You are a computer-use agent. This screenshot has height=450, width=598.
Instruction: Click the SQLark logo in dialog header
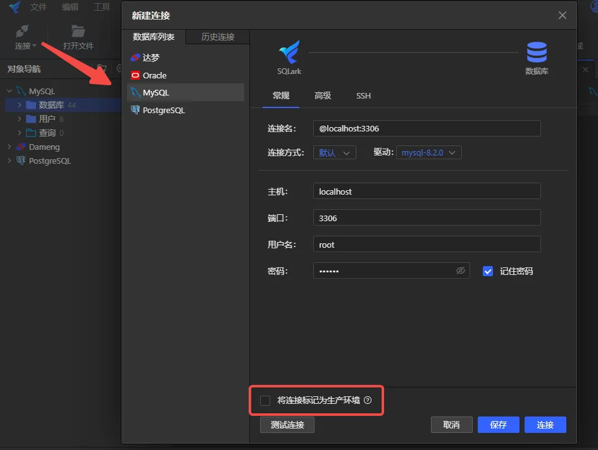(x=289, y=52)
